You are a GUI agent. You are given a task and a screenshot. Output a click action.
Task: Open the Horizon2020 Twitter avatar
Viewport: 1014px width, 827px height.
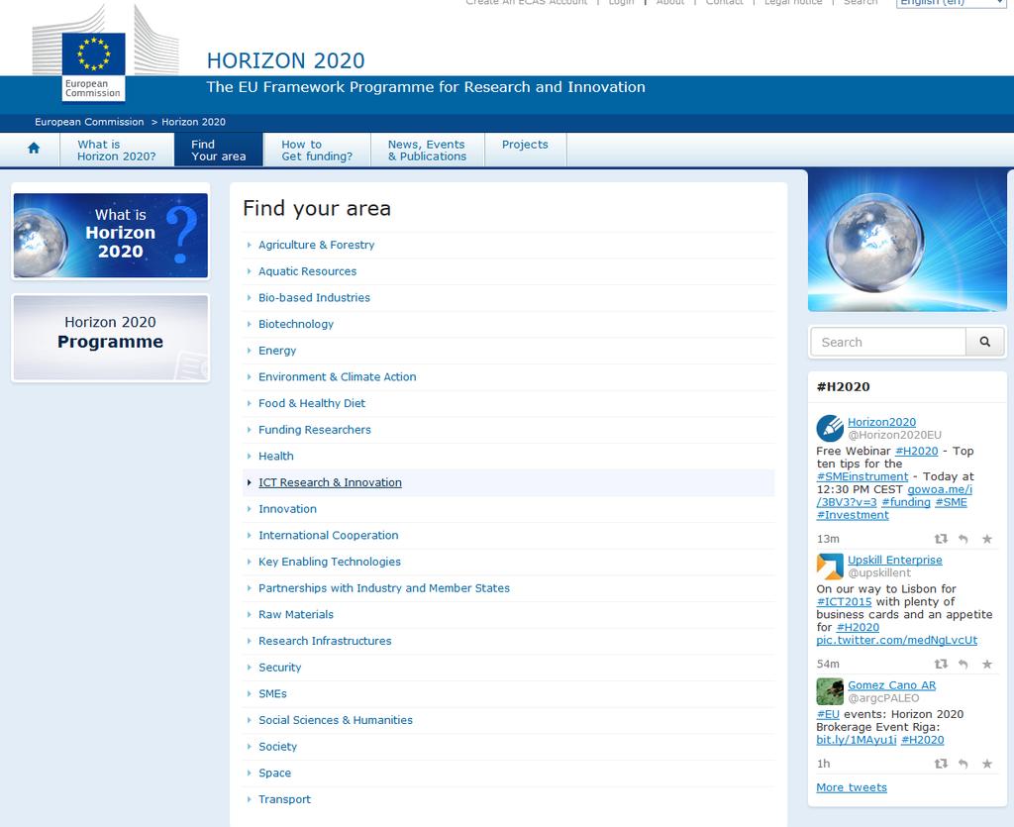click(830, 428)
